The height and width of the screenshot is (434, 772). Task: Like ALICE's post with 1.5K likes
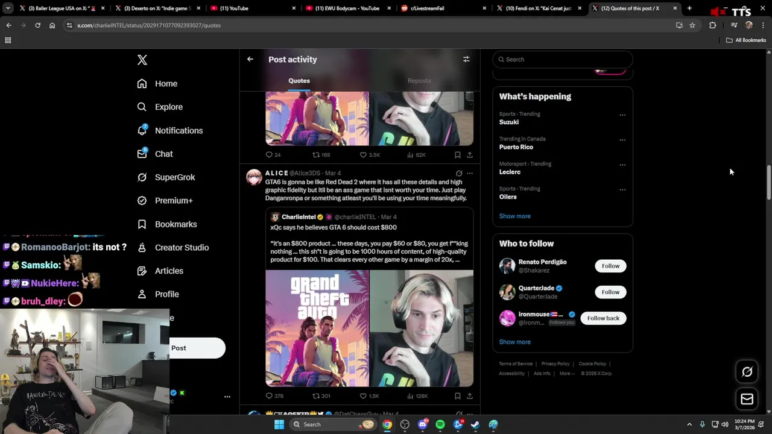[x=363, y=396]
